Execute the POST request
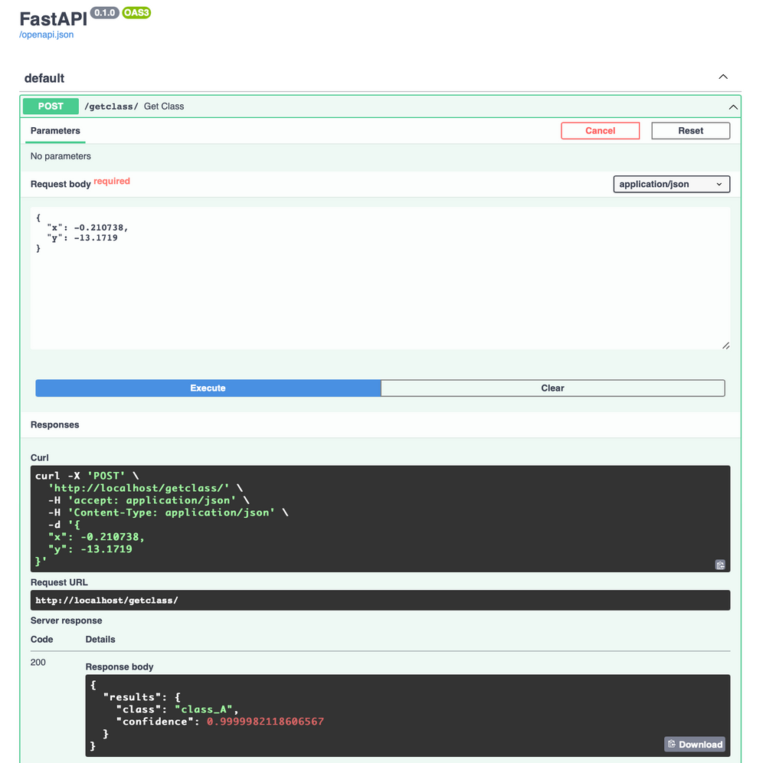The width and height of the screenshot is (766, 763). pos(208,388)
